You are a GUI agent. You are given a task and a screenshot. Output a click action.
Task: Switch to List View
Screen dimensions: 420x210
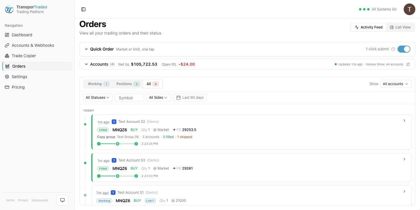[400, 27]
